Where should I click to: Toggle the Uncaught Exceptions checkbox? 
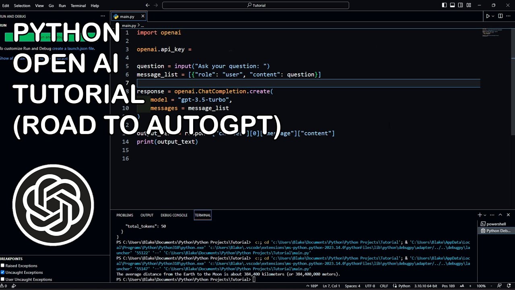[2, 272]
